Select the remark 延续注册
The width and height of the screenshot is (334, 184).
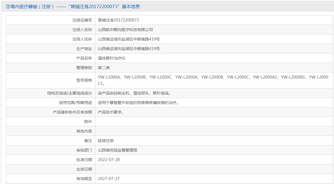coord(106,141)
